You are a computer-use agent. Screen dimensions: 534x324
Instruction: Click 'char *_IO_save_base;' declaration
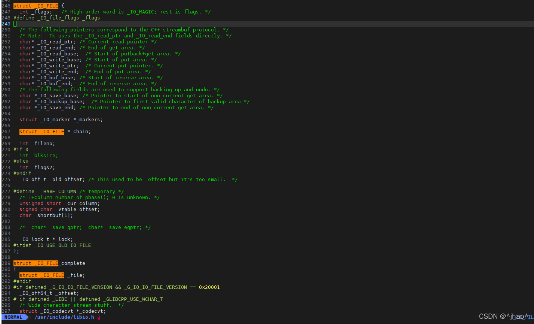click(x=49, y=96)
